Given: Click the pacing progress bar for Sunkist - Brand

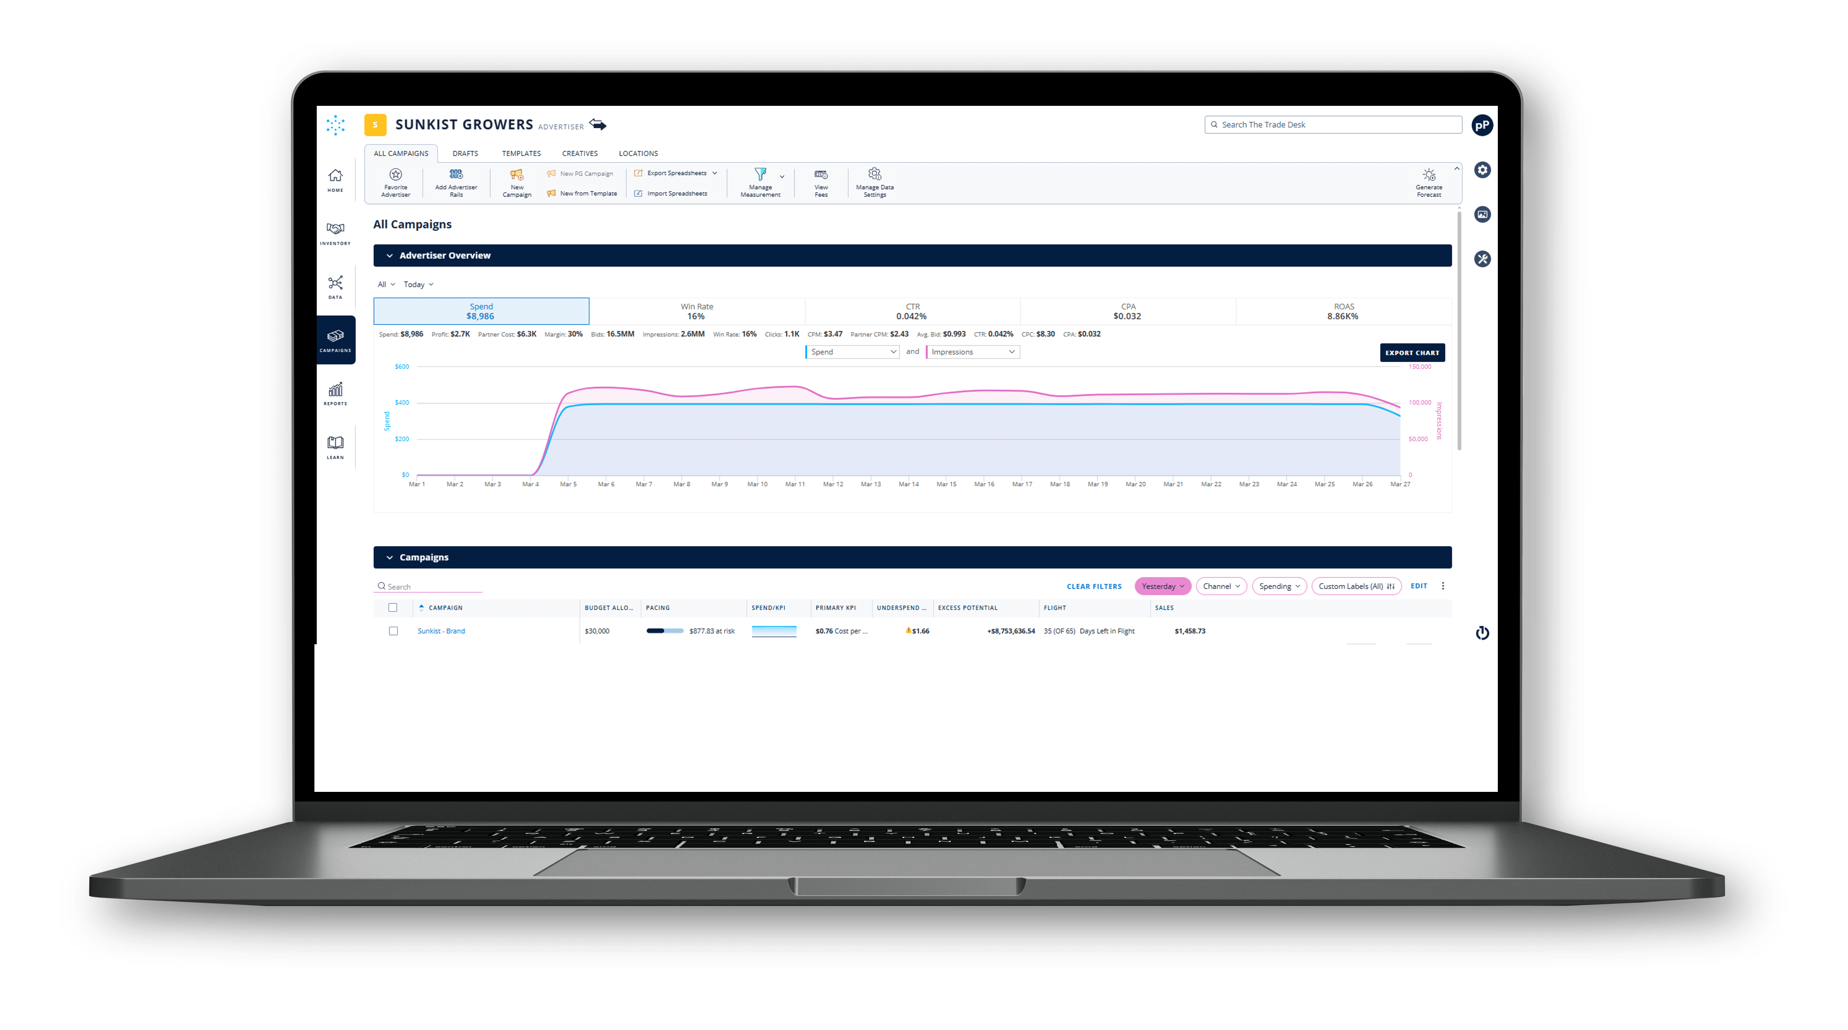Looking at the screenshot, I should click(664, 631).
